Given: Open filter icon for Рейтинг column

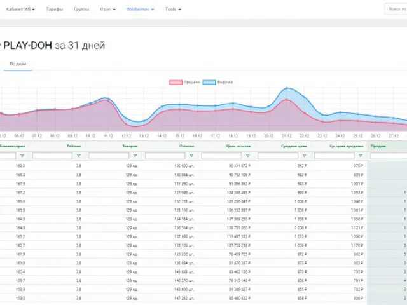Looking at the screenshot, I should [x=79, y=156].
